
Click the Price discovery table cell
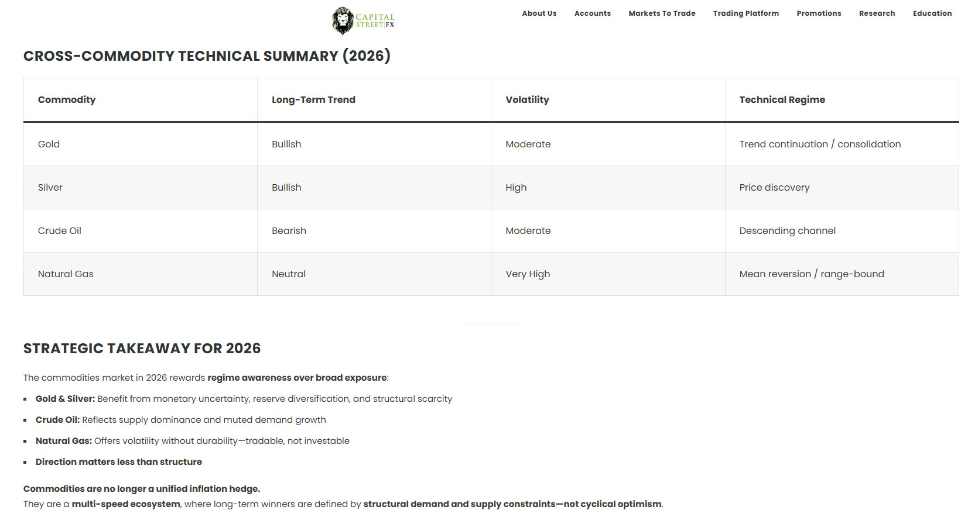(774, 187)
